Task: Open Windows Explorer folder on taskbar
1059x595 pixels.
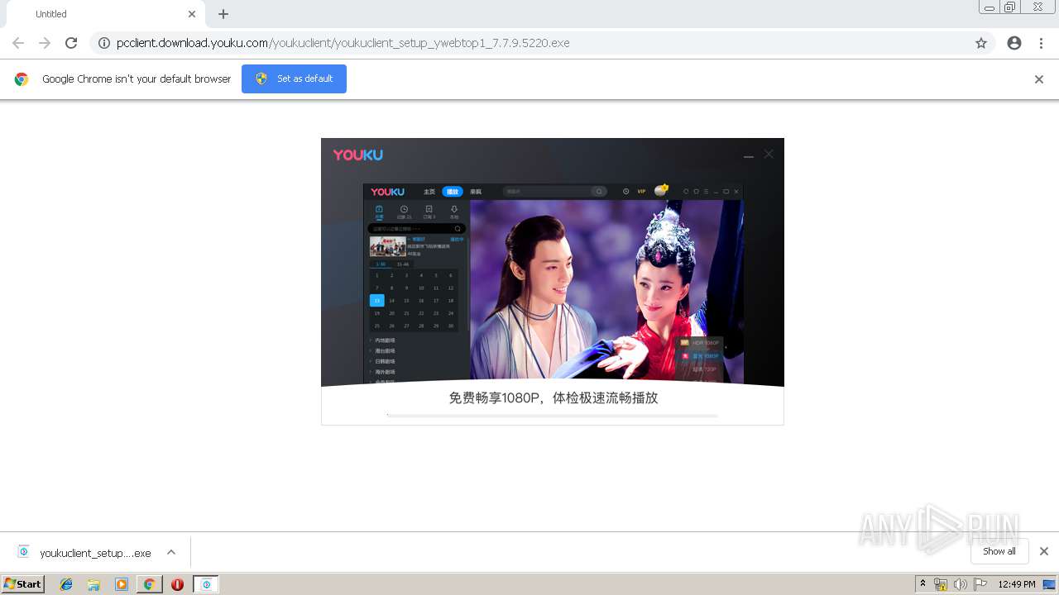Action: click(x=93, y=584)
